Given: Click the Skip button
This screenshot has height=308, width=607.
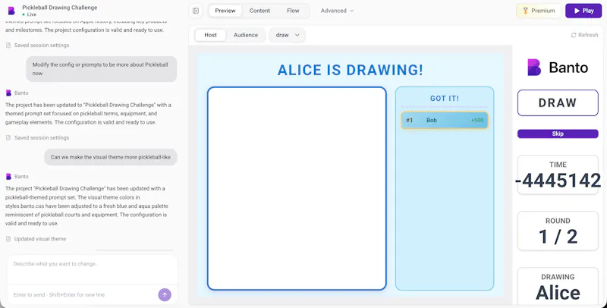Looking at the screenshot, I should tap(558, 134).
